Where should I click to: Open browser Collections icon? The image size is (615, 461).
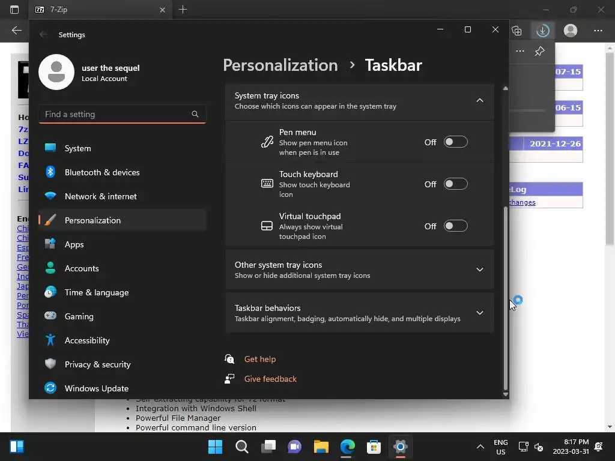pos(517,31)
